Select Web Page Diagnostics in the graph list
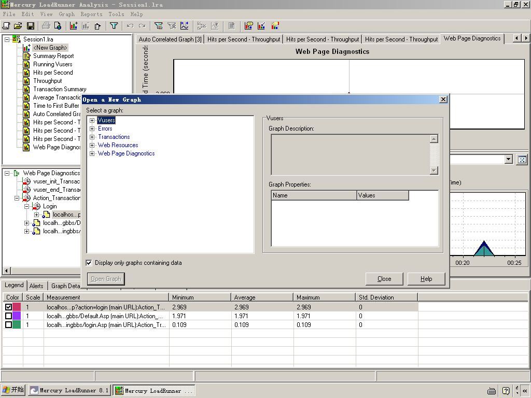Screen dimensions: 531x398 click(126, 153)
